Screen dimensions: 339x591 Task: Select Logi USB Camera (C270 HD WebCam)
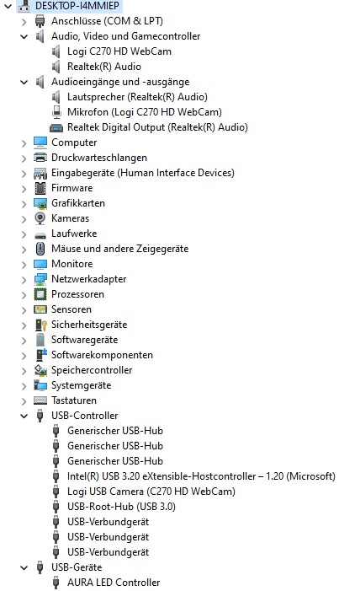151,492
